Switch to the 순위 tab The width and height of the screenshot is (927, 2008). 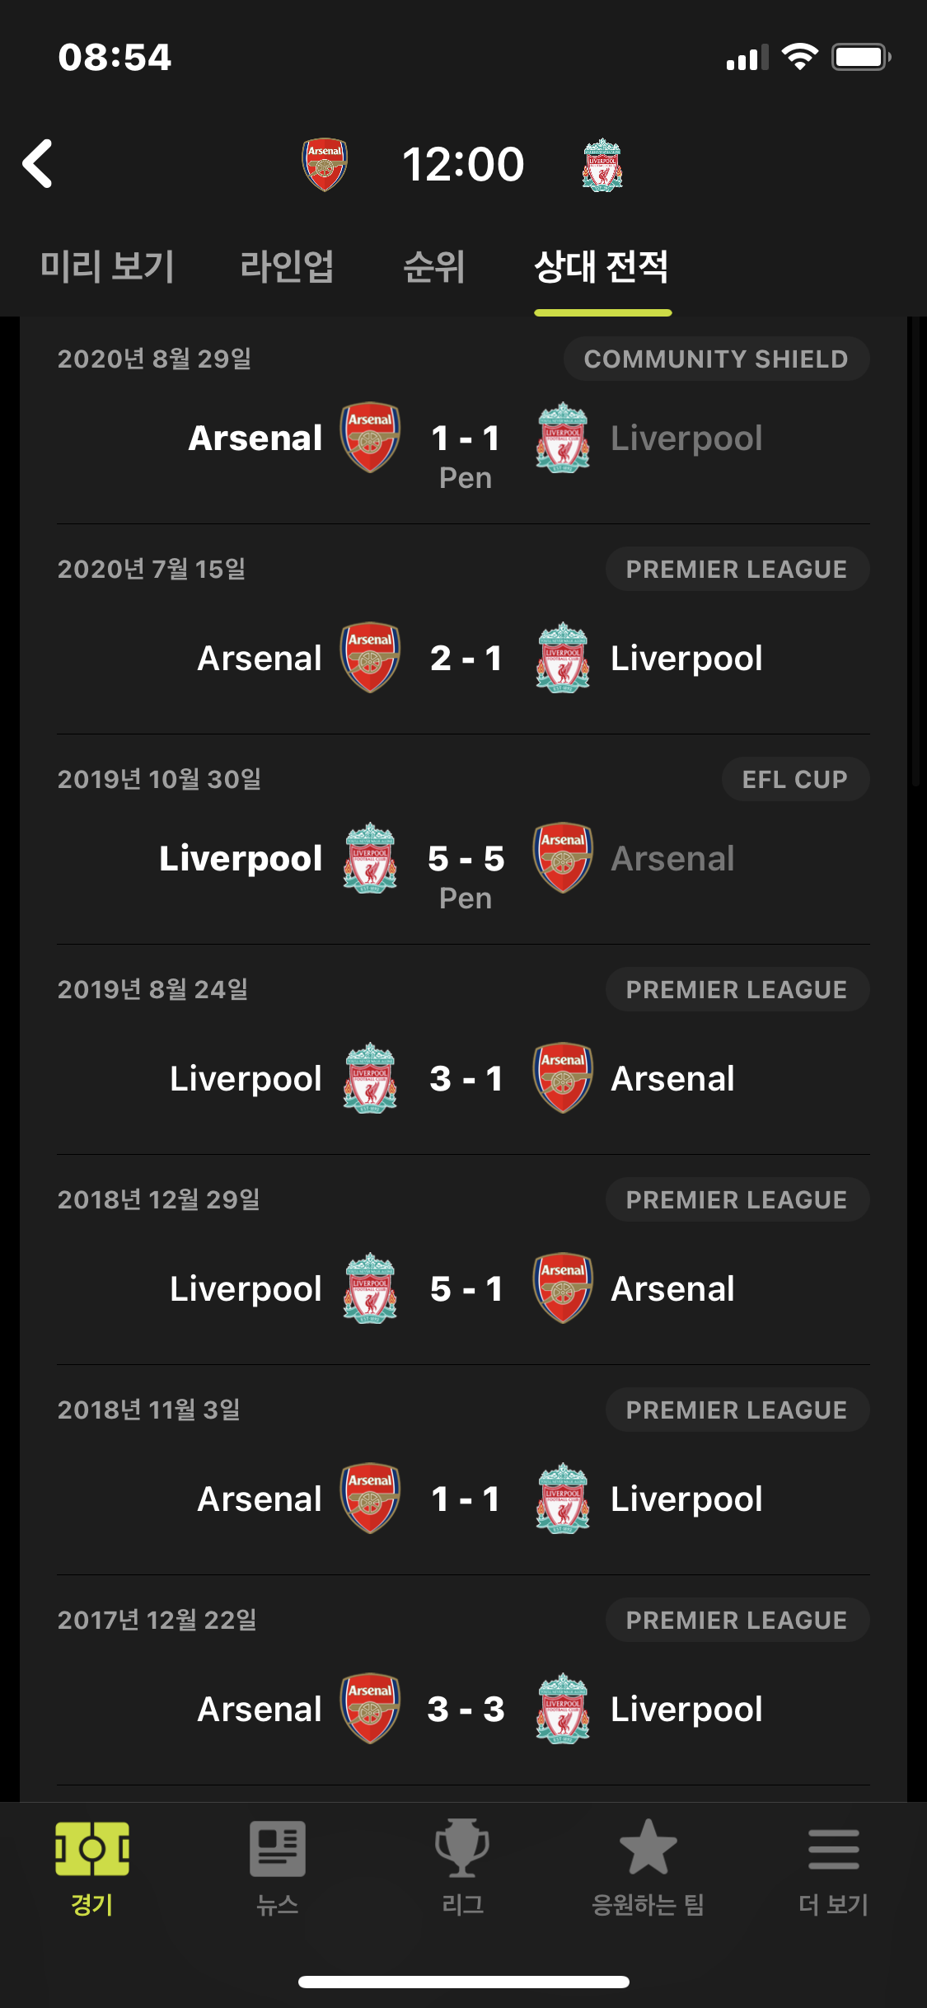(434, 267)
